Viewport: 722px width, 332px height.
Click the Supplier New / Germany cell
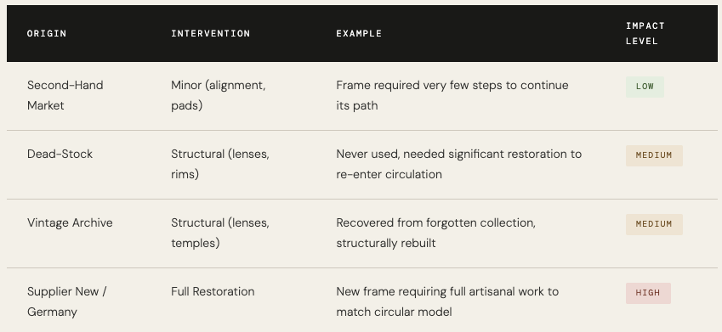(x=67, y=301)
